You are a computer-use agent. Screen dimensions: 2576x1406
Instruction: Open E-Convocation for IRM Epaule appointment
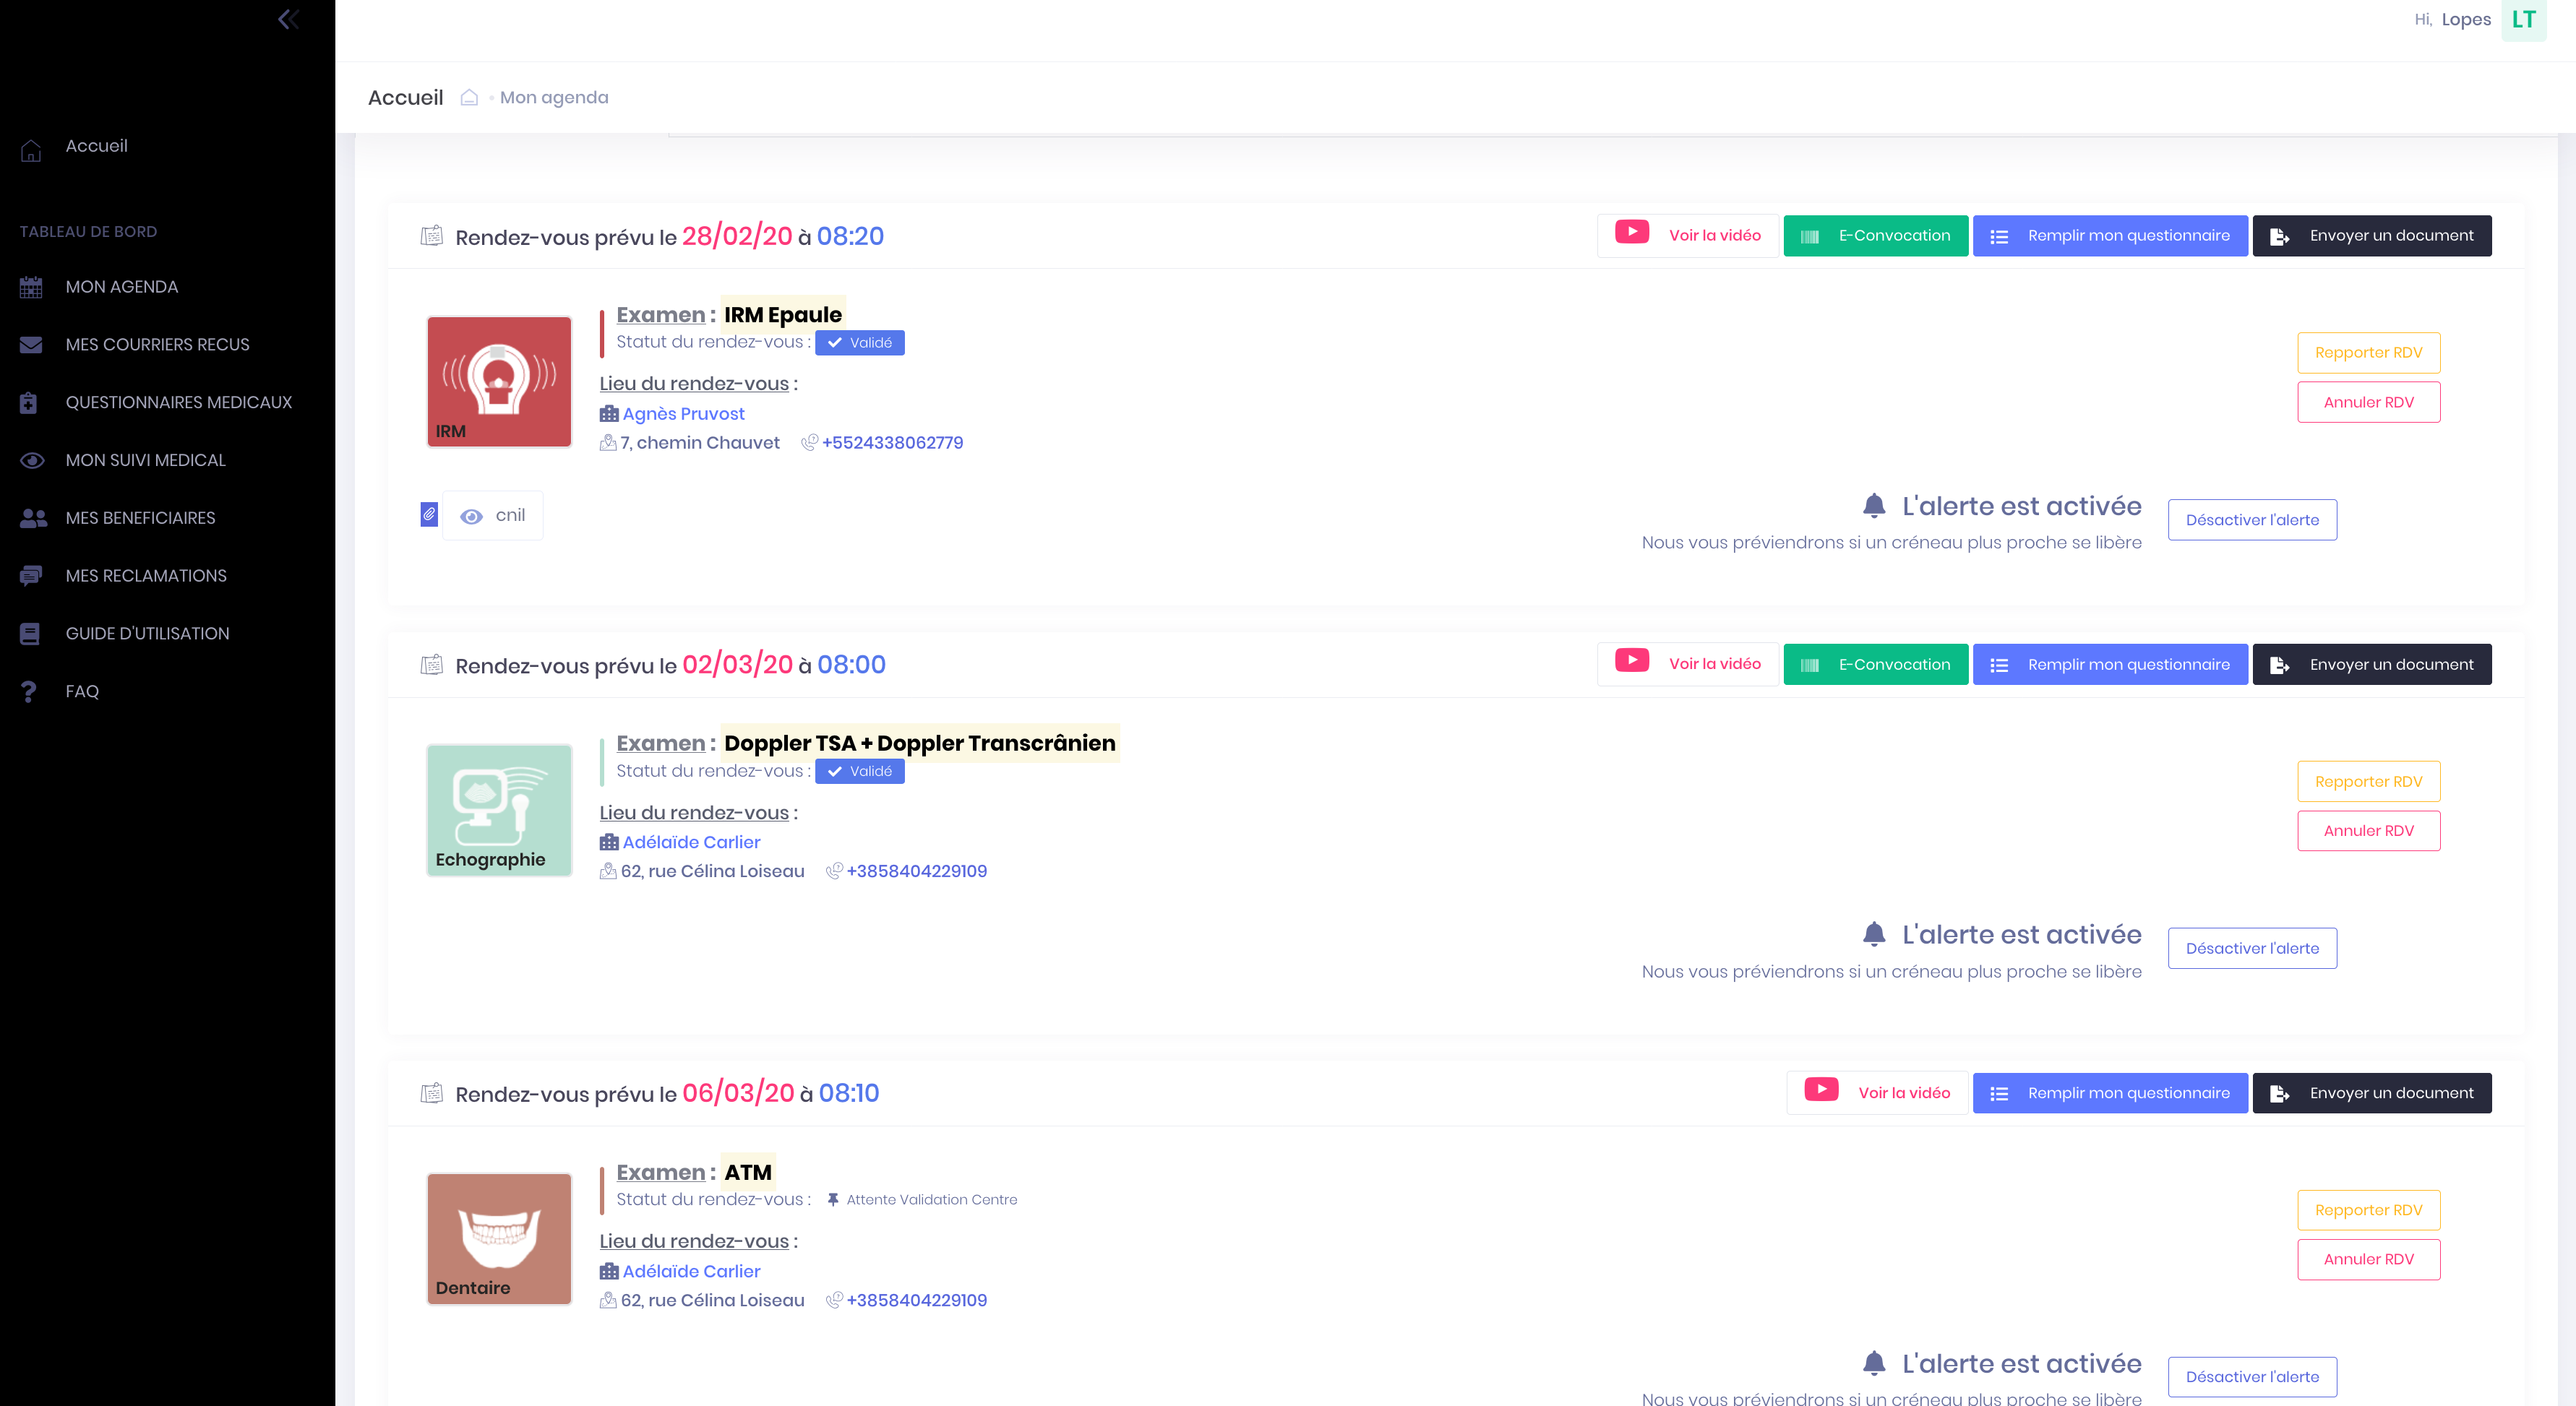pos(1875,236)
